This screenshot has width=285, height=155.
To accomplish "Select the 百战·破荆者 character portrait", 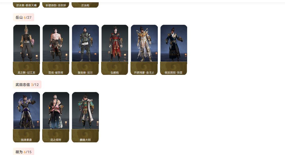I will [x=56, y=43].
